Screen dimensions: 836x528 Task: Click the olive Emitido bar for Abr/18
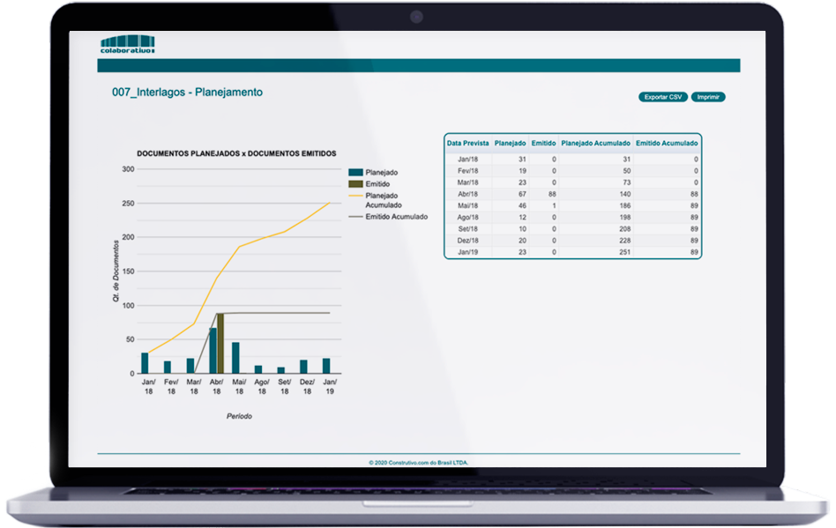pyautogui.click(x=220, y=344)
